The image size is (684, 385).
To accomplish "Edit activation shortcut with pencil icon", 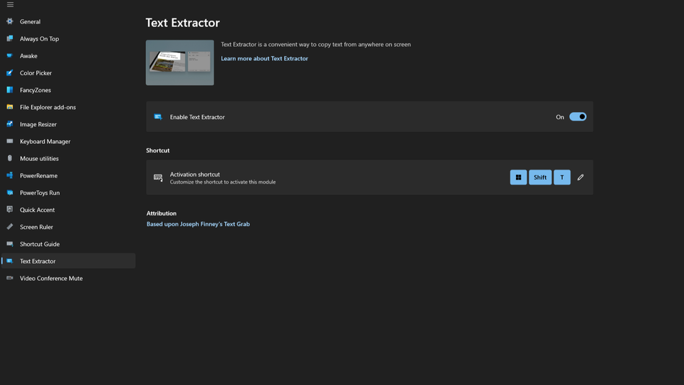I will coord(581,177).
